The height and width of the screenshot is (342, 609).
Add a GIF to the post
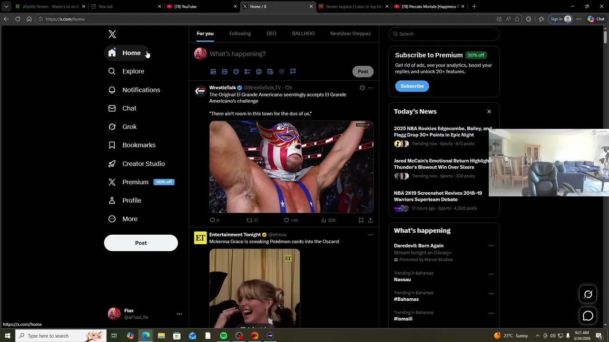(x=225, y=72)
